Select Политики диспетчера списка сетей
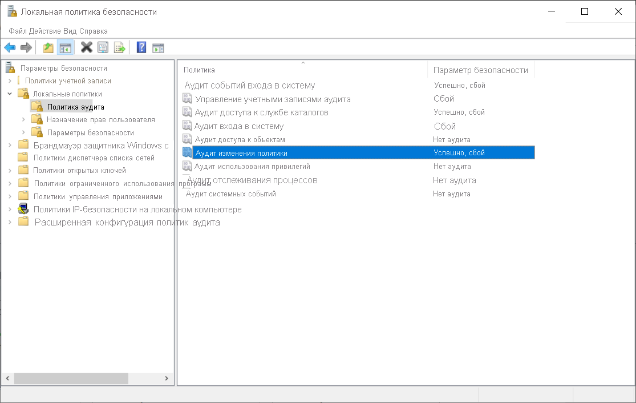Image resolution: width=636 pixels, height=403 pixels. (x=94, y=158)
